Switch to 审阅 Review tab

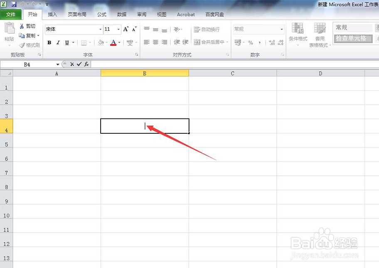(142, 15)
